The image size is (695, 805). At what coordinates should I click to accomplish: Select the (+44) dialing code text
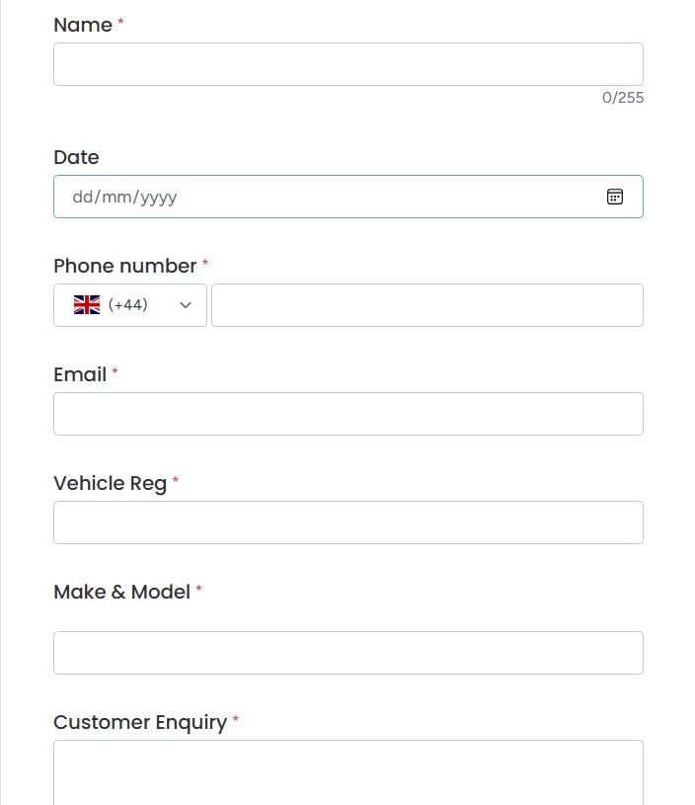pos(127,305)
